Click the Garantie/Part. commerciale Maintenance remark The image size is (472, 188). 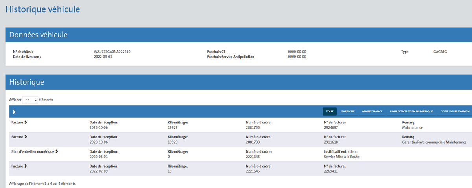coord(434,142)
